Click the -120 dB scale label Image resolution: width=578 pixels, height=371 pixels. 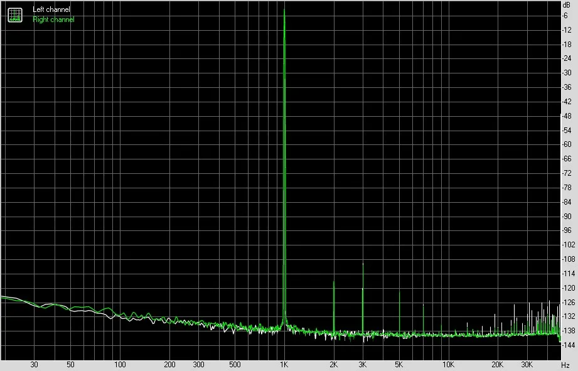pyautogui.click(x=568, y=288)
